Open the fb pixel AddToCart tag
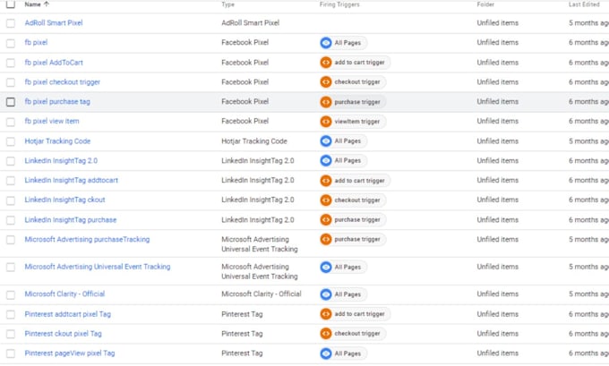Image resolution: width=609 pixels, height=366 pixels. (54, 63)
